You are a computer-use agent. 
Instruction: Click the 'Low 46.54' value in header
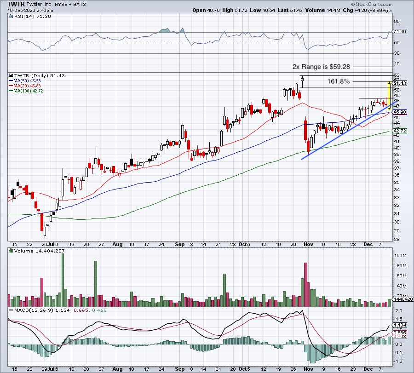pos(263,10)
